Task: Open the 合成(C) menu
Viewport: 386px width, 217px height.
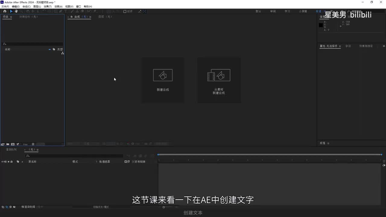Action: pyautogui.click(x=27, y=6)
